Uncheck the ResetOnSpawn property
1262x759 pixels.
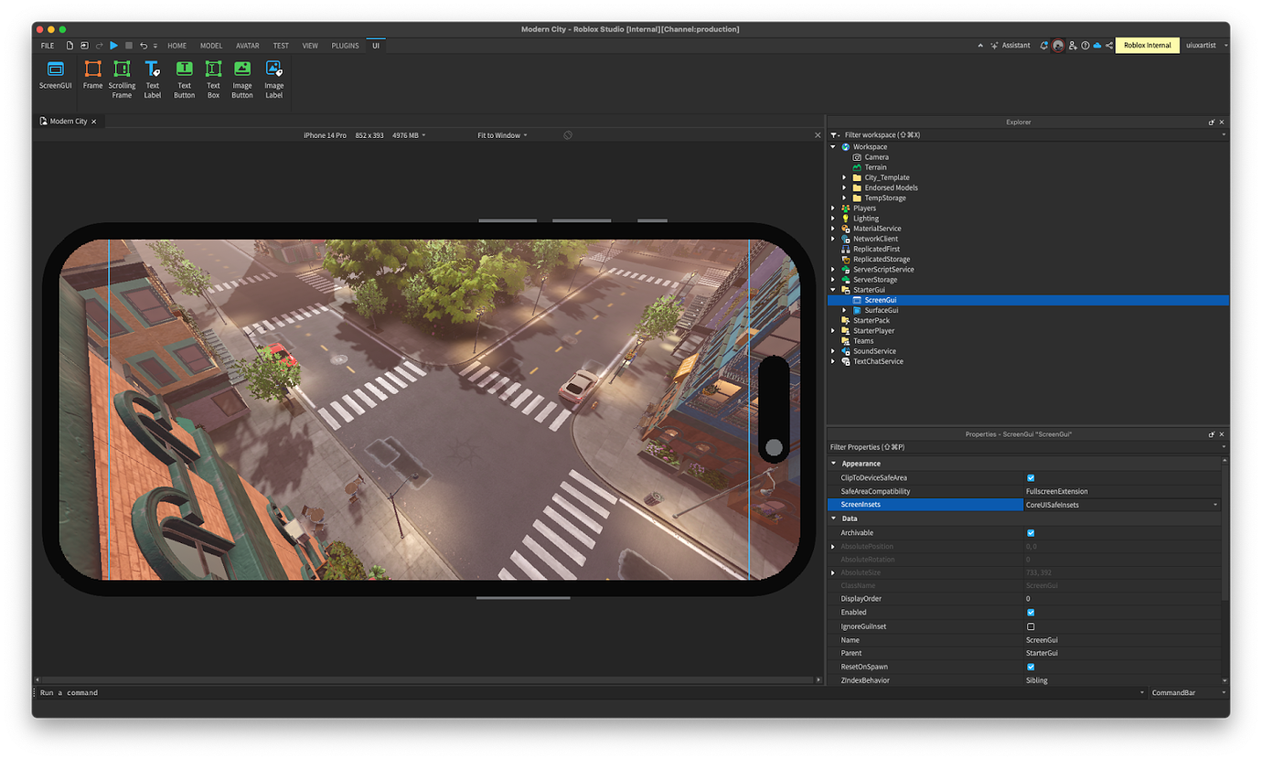click(1031, 667)
